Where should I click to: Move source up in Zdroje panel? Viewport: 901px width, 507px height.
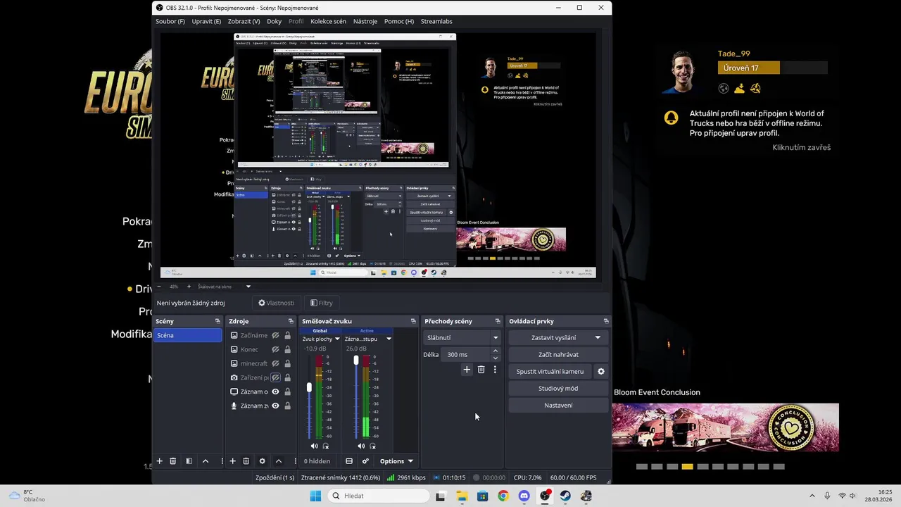pyautogui.click(x=279, y=461)
